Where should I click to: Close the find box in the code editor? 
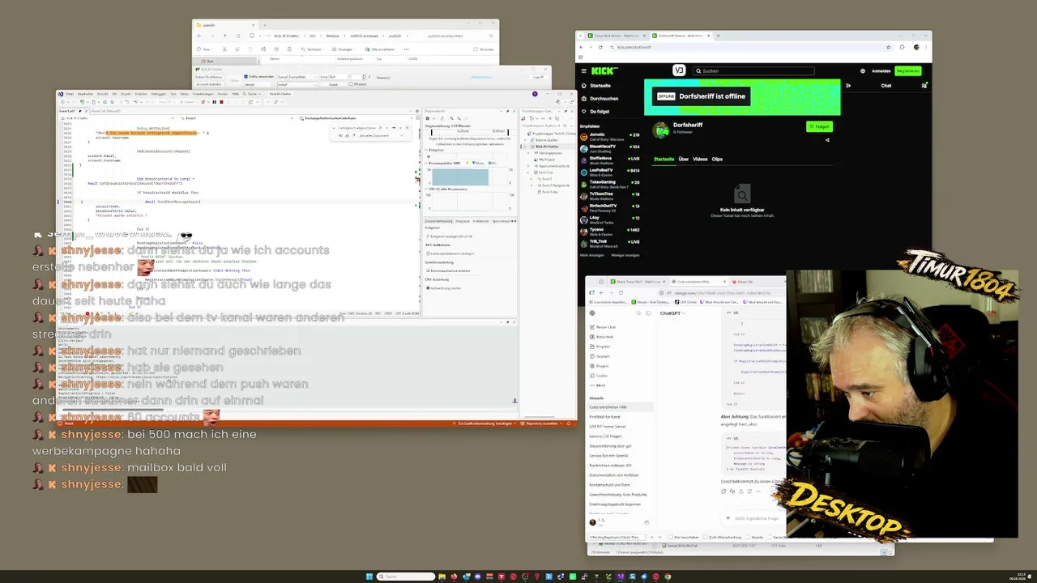coord(407,128)
